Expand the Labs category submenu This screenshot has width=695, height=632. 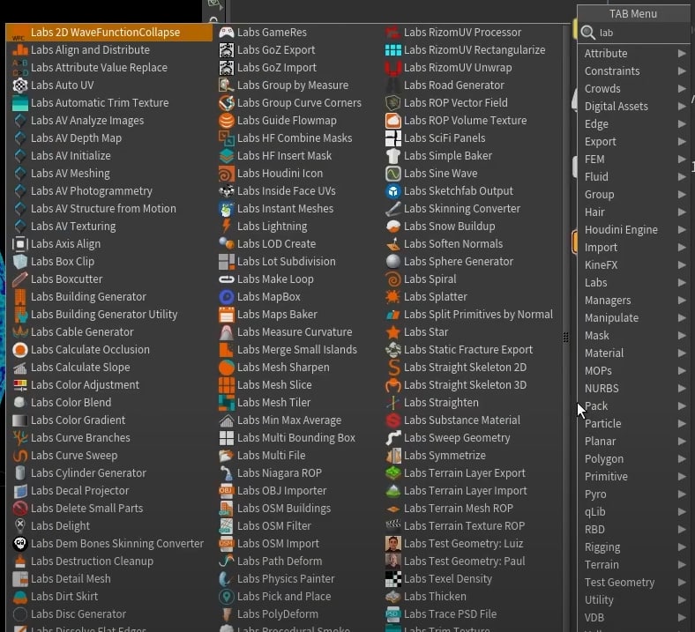[682, 283]
